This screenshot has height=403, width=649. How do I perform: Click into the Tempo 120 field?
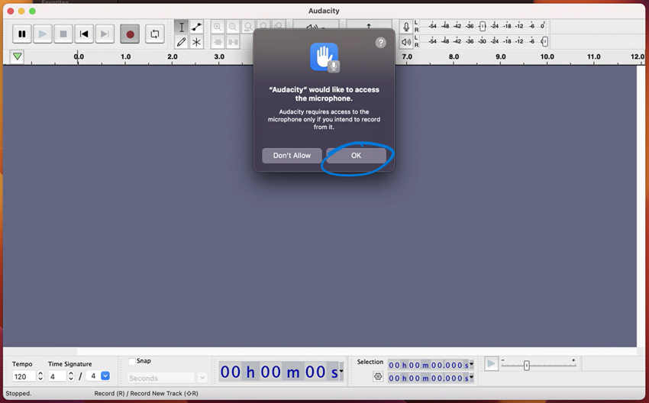tap(24, 376)
